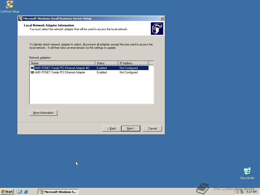Click the green device icon in the system tray
This screenshot has height=195, width=260.
pos(242,192)
